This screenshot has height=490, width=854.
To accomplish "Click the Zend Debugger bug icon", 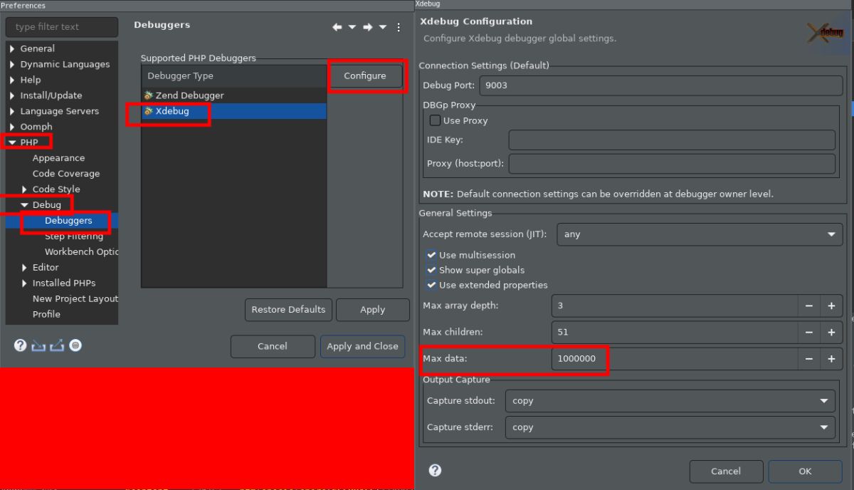I will coord(149,95).
